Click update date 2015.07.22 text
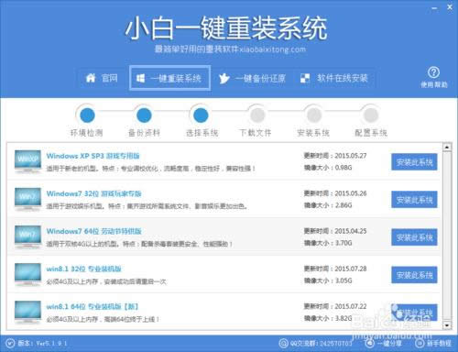The image size is (458, 352). (x=351, y=306)
